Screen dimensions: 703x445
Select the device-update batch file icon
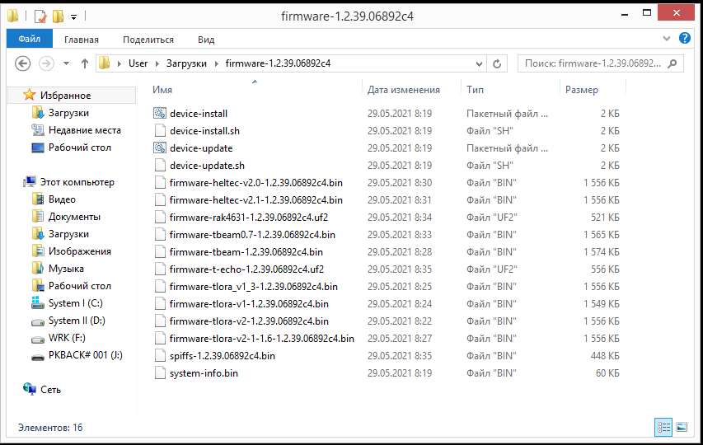160,148
